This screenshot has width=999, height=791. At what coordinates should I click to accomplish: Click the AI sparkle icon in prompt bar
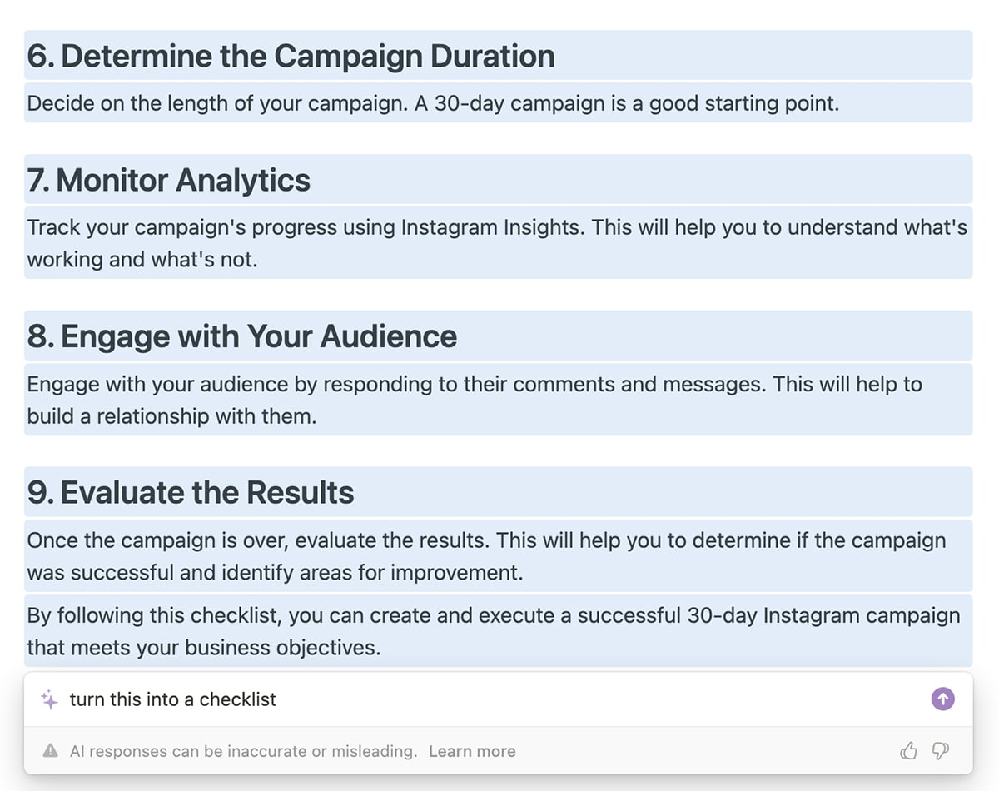click(49, 699)
